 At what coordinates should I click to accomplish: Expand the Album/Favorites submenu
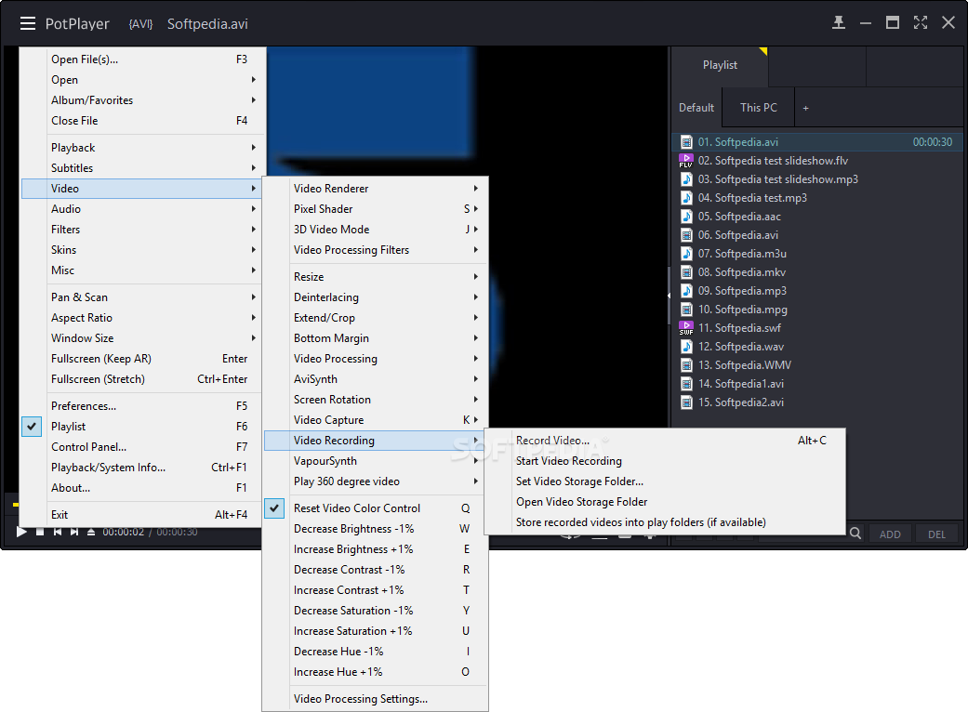(141, 100)
